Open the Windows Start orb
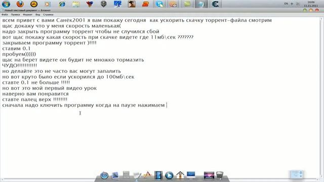Image resolution: width=324 pixels, height=182 pixels. click(6, 4)
